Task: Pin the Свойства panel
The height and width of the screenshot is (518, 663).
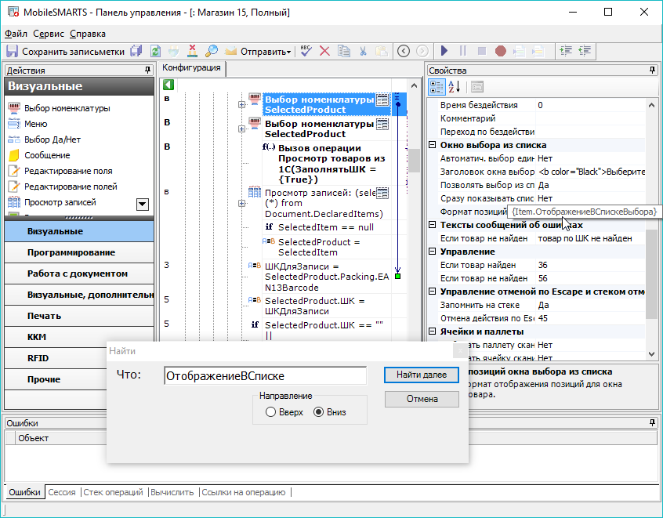Action: click(x=653, y=71)
